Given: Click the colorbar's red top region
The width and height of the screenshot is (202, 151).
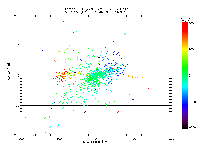Looking at the screenshot, I should [185, 27].
